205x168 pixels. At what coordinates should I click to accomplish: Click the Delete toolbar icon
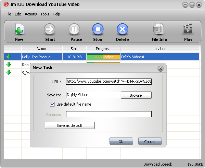123,29
